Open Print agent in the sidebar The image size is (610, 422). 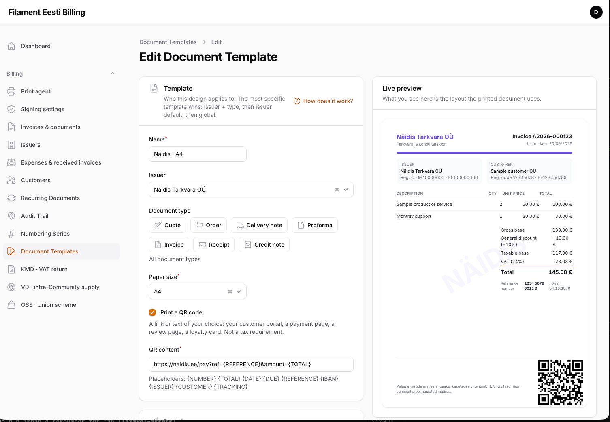pyautogui.click(x=62, y=91)
